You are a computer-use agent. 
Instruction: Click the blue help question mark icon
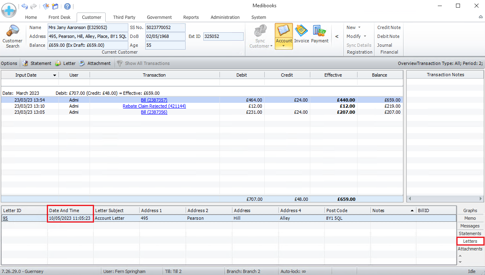tap(67, 6)
